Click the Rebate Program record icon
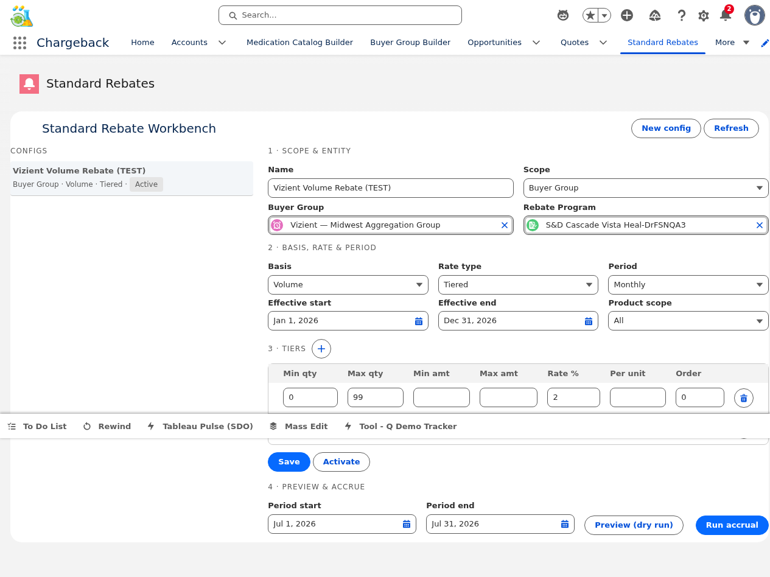 tap(533, 225)
